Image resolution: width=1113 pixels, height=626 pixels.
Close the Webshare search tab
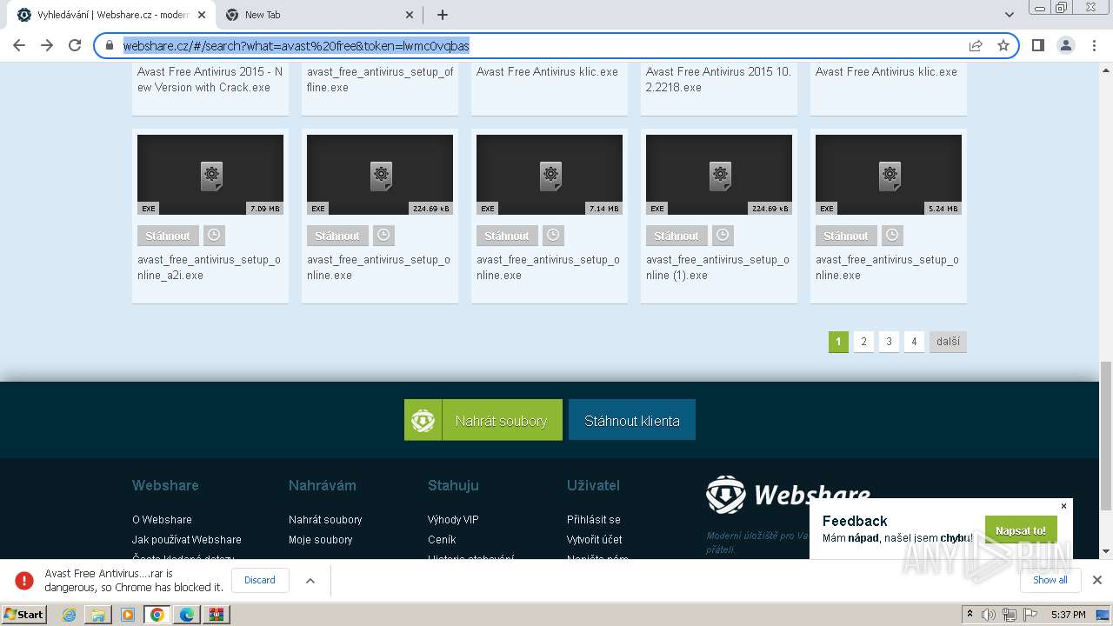click(x=202, y=15)
